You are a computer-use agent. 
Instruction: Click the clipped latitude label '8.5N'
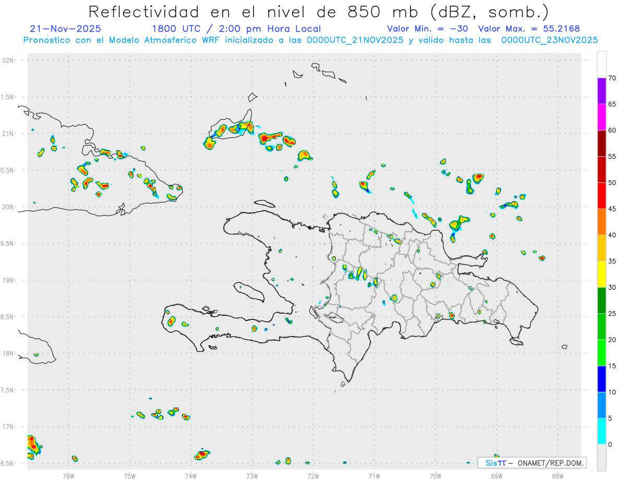coord(7,317)
